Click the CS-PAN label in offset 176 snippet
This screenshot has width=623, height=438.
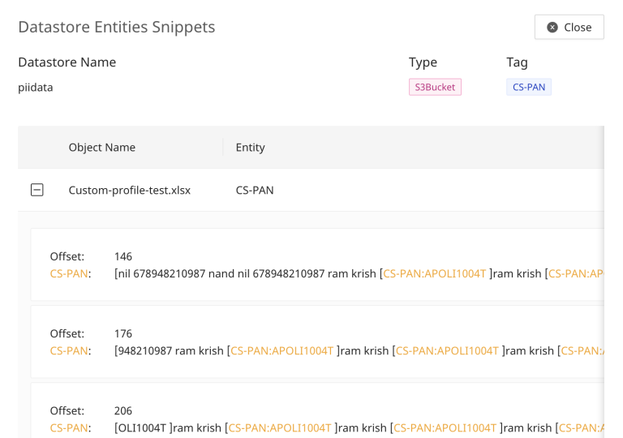click(x=70, y=350)
